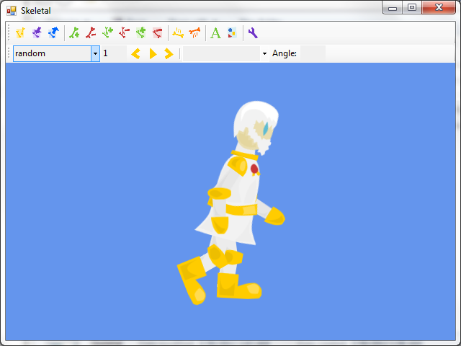Advance to next frame with right chevron
461x346 pixels.
169,53
